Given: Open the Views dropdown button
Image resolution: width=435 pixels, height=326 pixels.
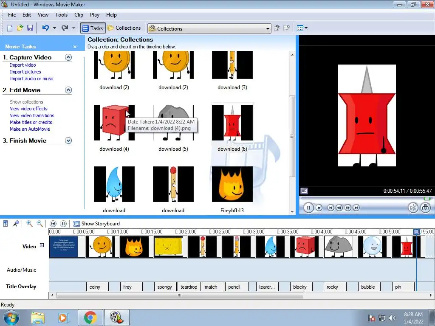Looking at the screenshot, I should point(302,28).
